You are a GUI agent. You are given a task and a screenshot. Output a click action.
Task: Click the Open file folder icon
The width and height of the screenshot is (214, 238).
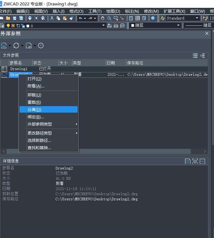8,18
